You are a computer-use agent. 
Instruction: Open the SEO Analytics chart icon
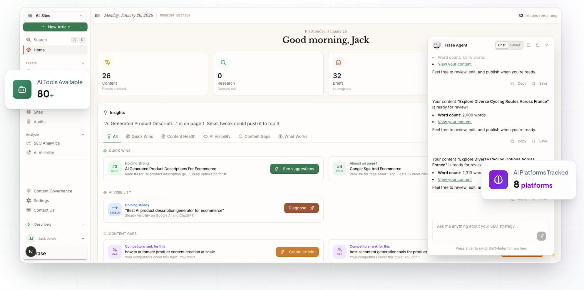coord(29,143)
